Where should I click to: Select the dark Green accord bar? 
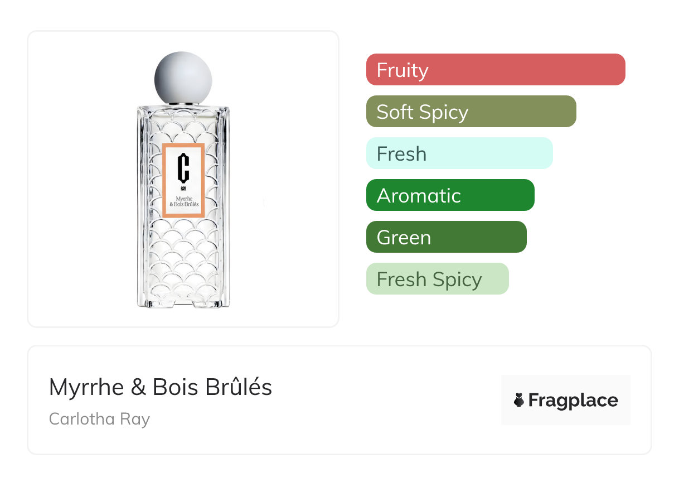click(446, 237)
